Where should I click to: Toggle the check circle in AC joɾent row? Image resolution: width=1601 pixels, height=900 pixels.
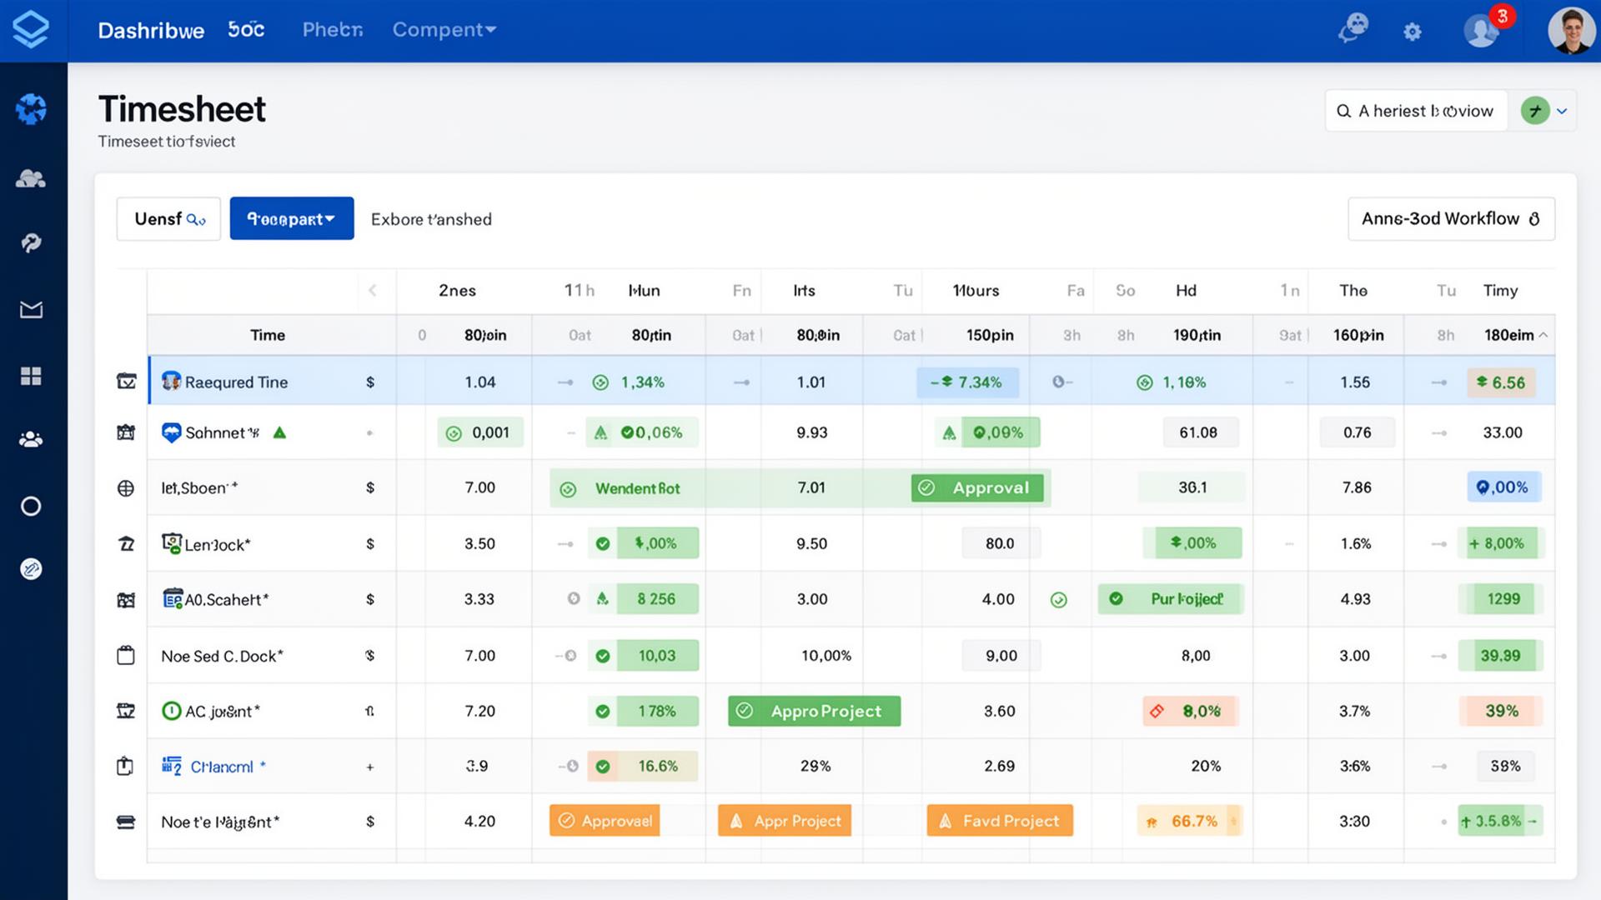(603, 712)
